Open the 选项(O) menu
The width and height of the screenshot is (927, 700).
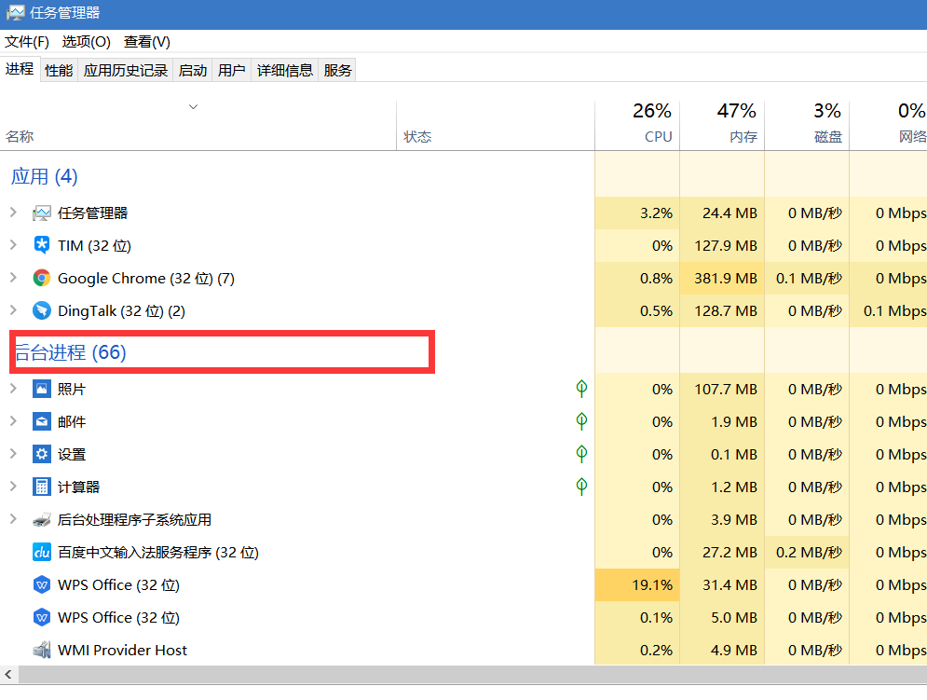point(87,42)
